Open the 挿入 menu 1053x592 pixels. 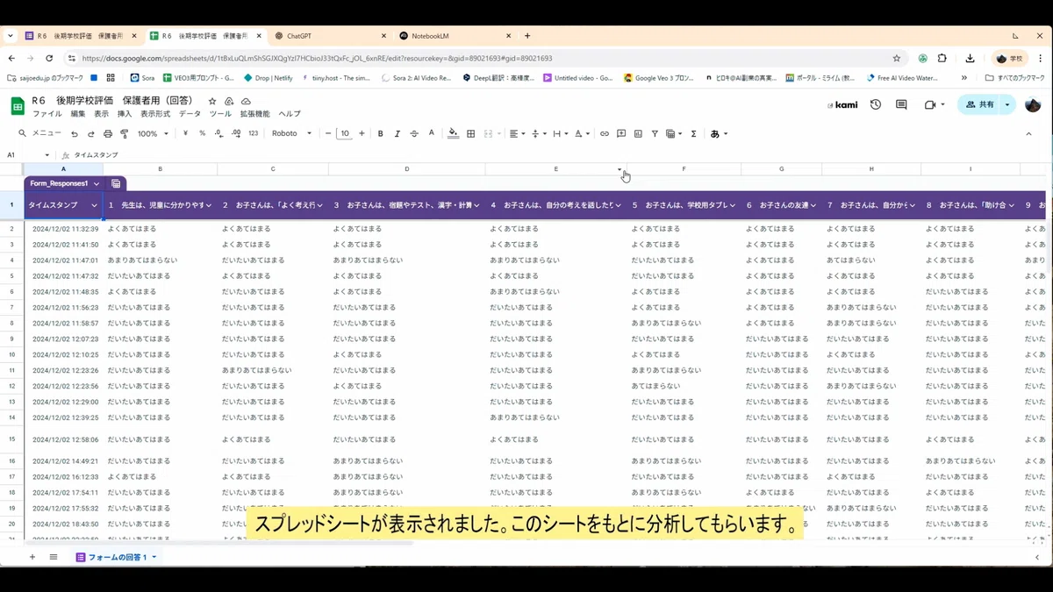tap(125, 114)
